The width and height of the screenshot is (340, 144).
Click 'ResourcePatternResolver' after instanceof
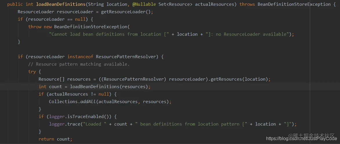[x=126, y=57]
